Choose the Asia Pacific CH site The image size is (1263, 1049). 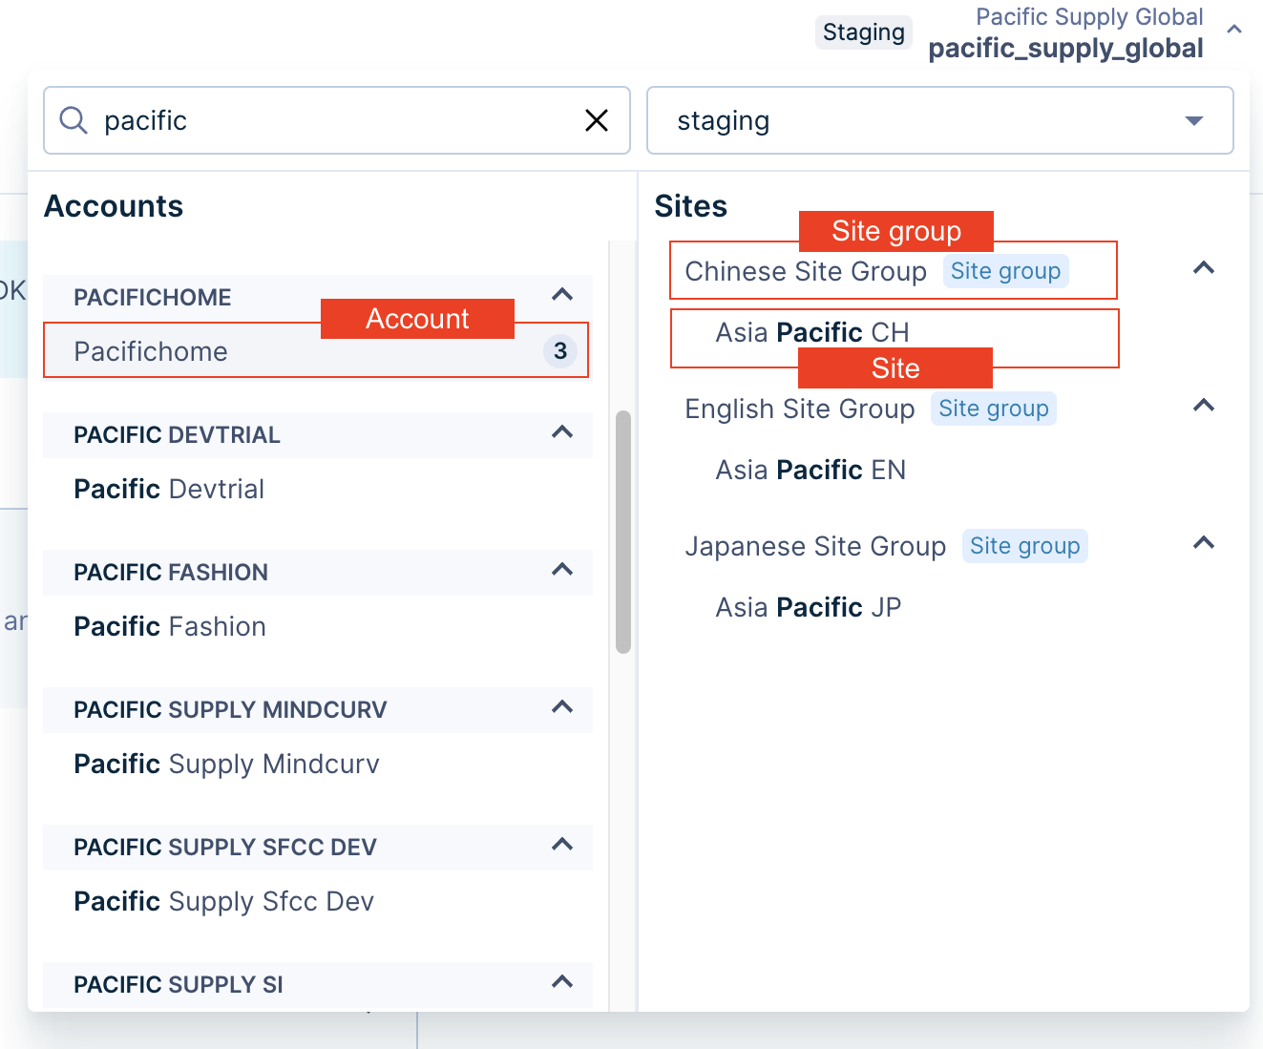click(x=812, y=332)
